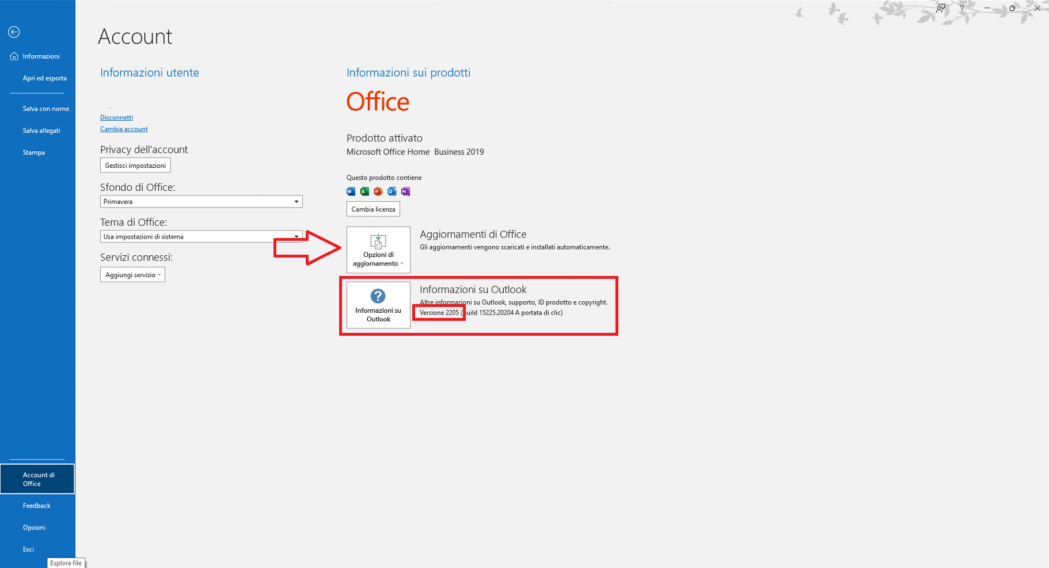1049x568 pixels.
Task: Click the Disconnetti link
Action: 116,117
